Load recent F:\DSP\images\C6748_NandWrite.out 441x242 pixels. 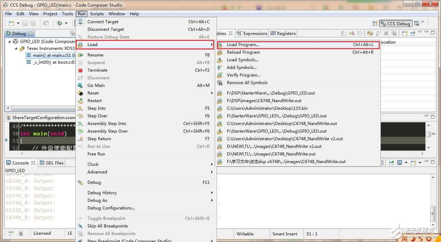[x=298, y=101]
